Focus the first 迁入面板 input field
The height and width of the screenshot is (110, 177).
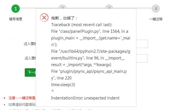coord(142,44)
